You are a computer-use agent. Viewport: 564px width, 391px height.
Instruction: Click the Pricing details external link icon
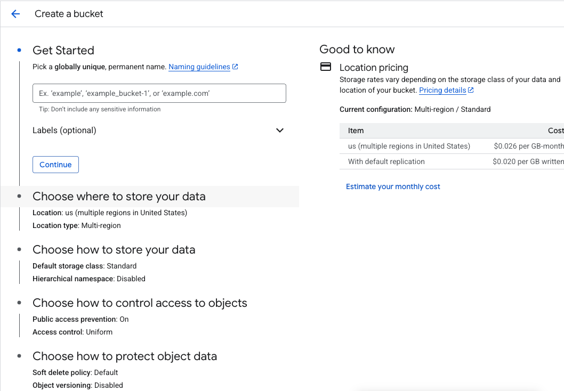pyautogui.click(x=471, y=89)
